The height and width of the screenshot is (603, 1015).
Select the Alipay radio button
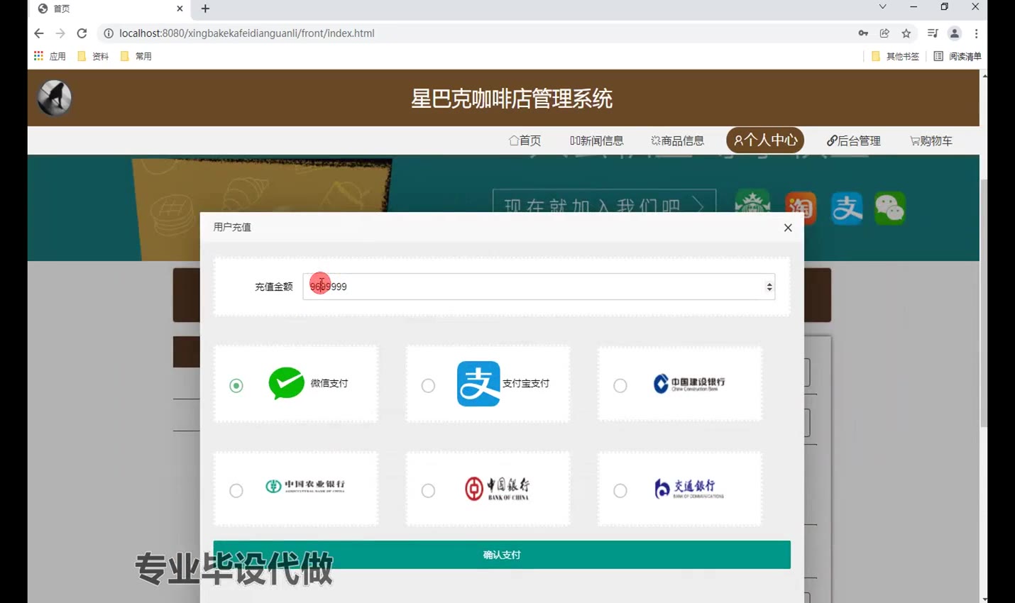coord(428,385)
